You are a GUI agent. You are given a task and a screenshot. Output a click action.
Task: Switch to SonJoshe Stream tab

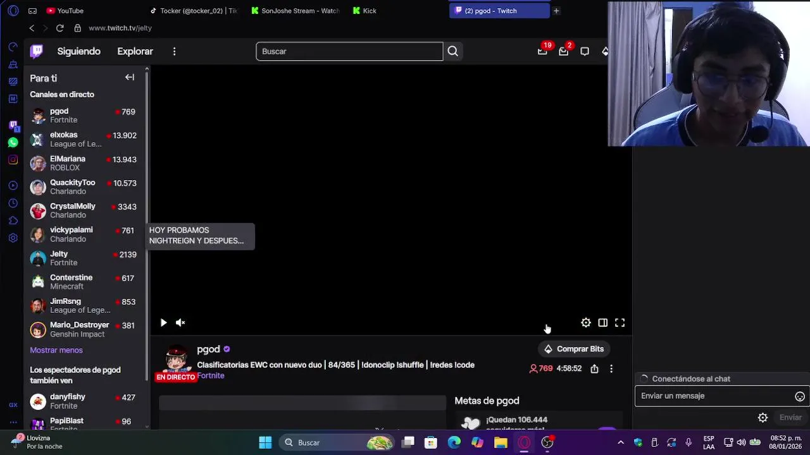pos(296,11)
